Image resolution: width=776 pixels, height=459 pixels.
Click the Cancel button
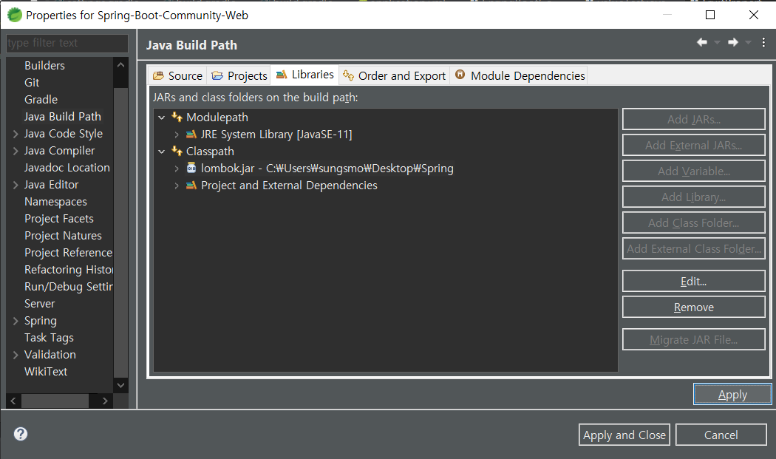[721, 435]
